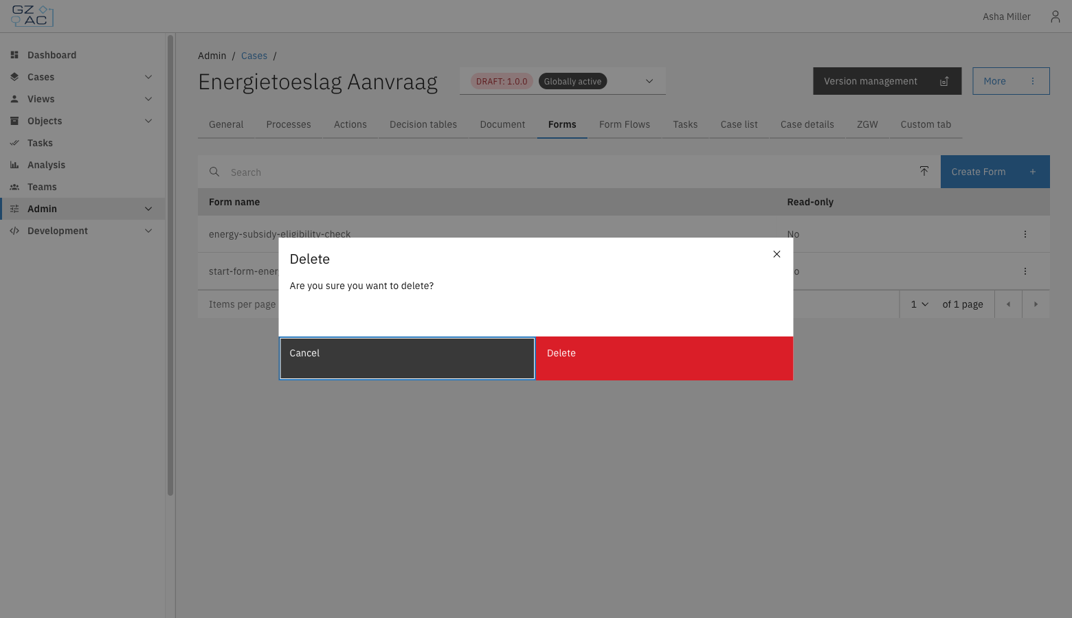
Task: Click the GZAC logo
Action: [32, 16]
